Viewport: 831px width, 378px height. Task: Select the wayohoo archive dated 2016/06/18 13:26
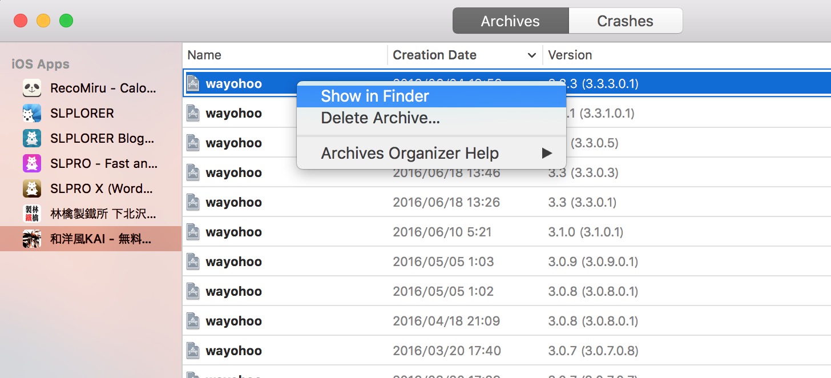coord(507,202)
